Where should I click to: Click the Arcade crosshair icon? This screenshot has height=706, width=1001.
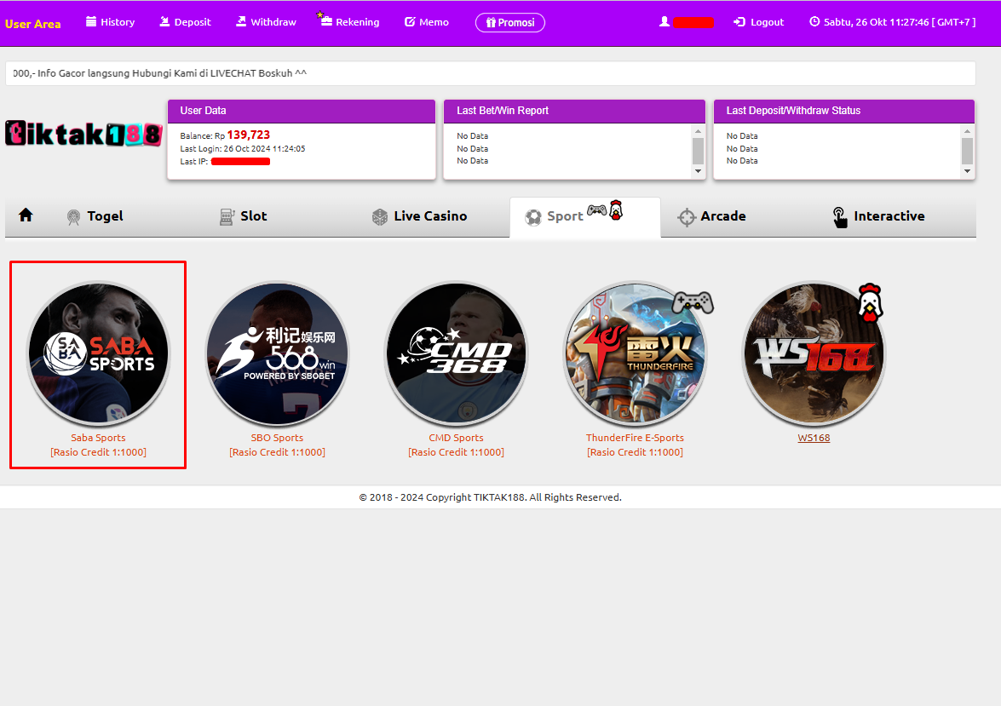click(x=687, y=218)
